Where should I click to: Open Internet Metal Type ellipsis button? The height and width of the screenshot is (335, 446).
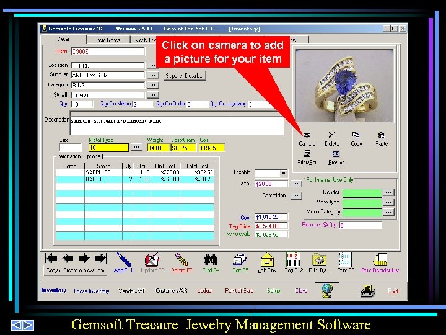point(388,202)
